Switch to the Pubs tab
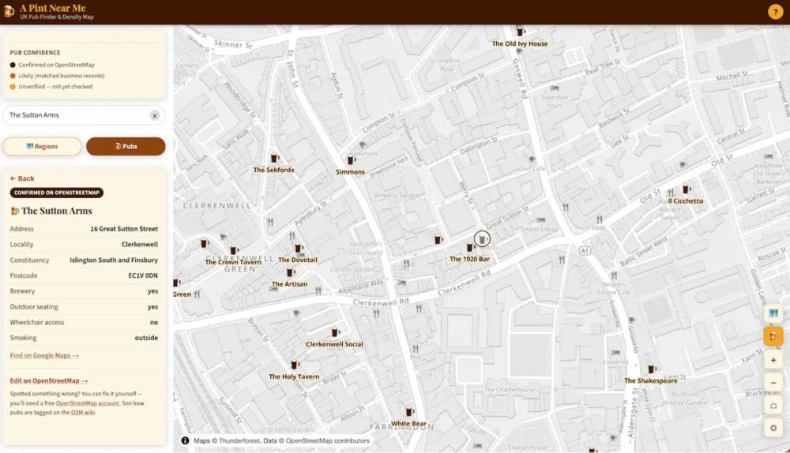 click(126, 147)
